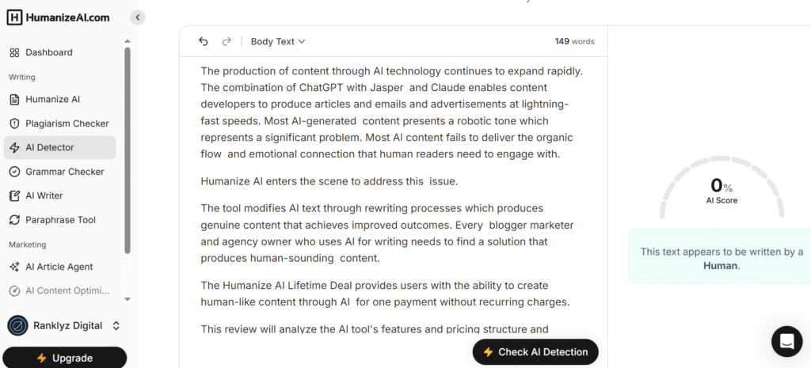Click the undo arrow icon
The height and width of the screenshot is (368, 811).
click(204, 41)
